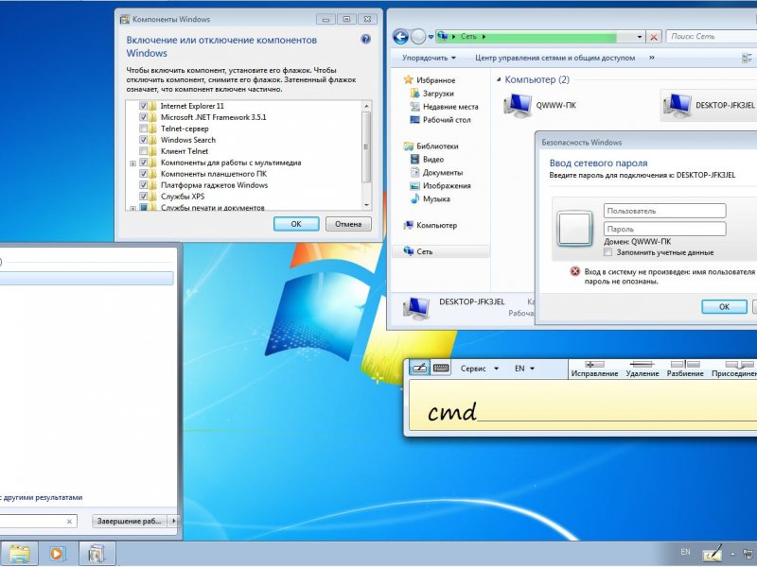The height and width of the screenshot is (567, 757).
Task: Open Windows Explorer from the taskbar
Action: click(19, 554)
